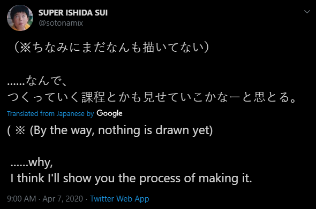Click the Japanese line starting つくっていく課程
Screen dimensions: 316x209
coord(152,97)
